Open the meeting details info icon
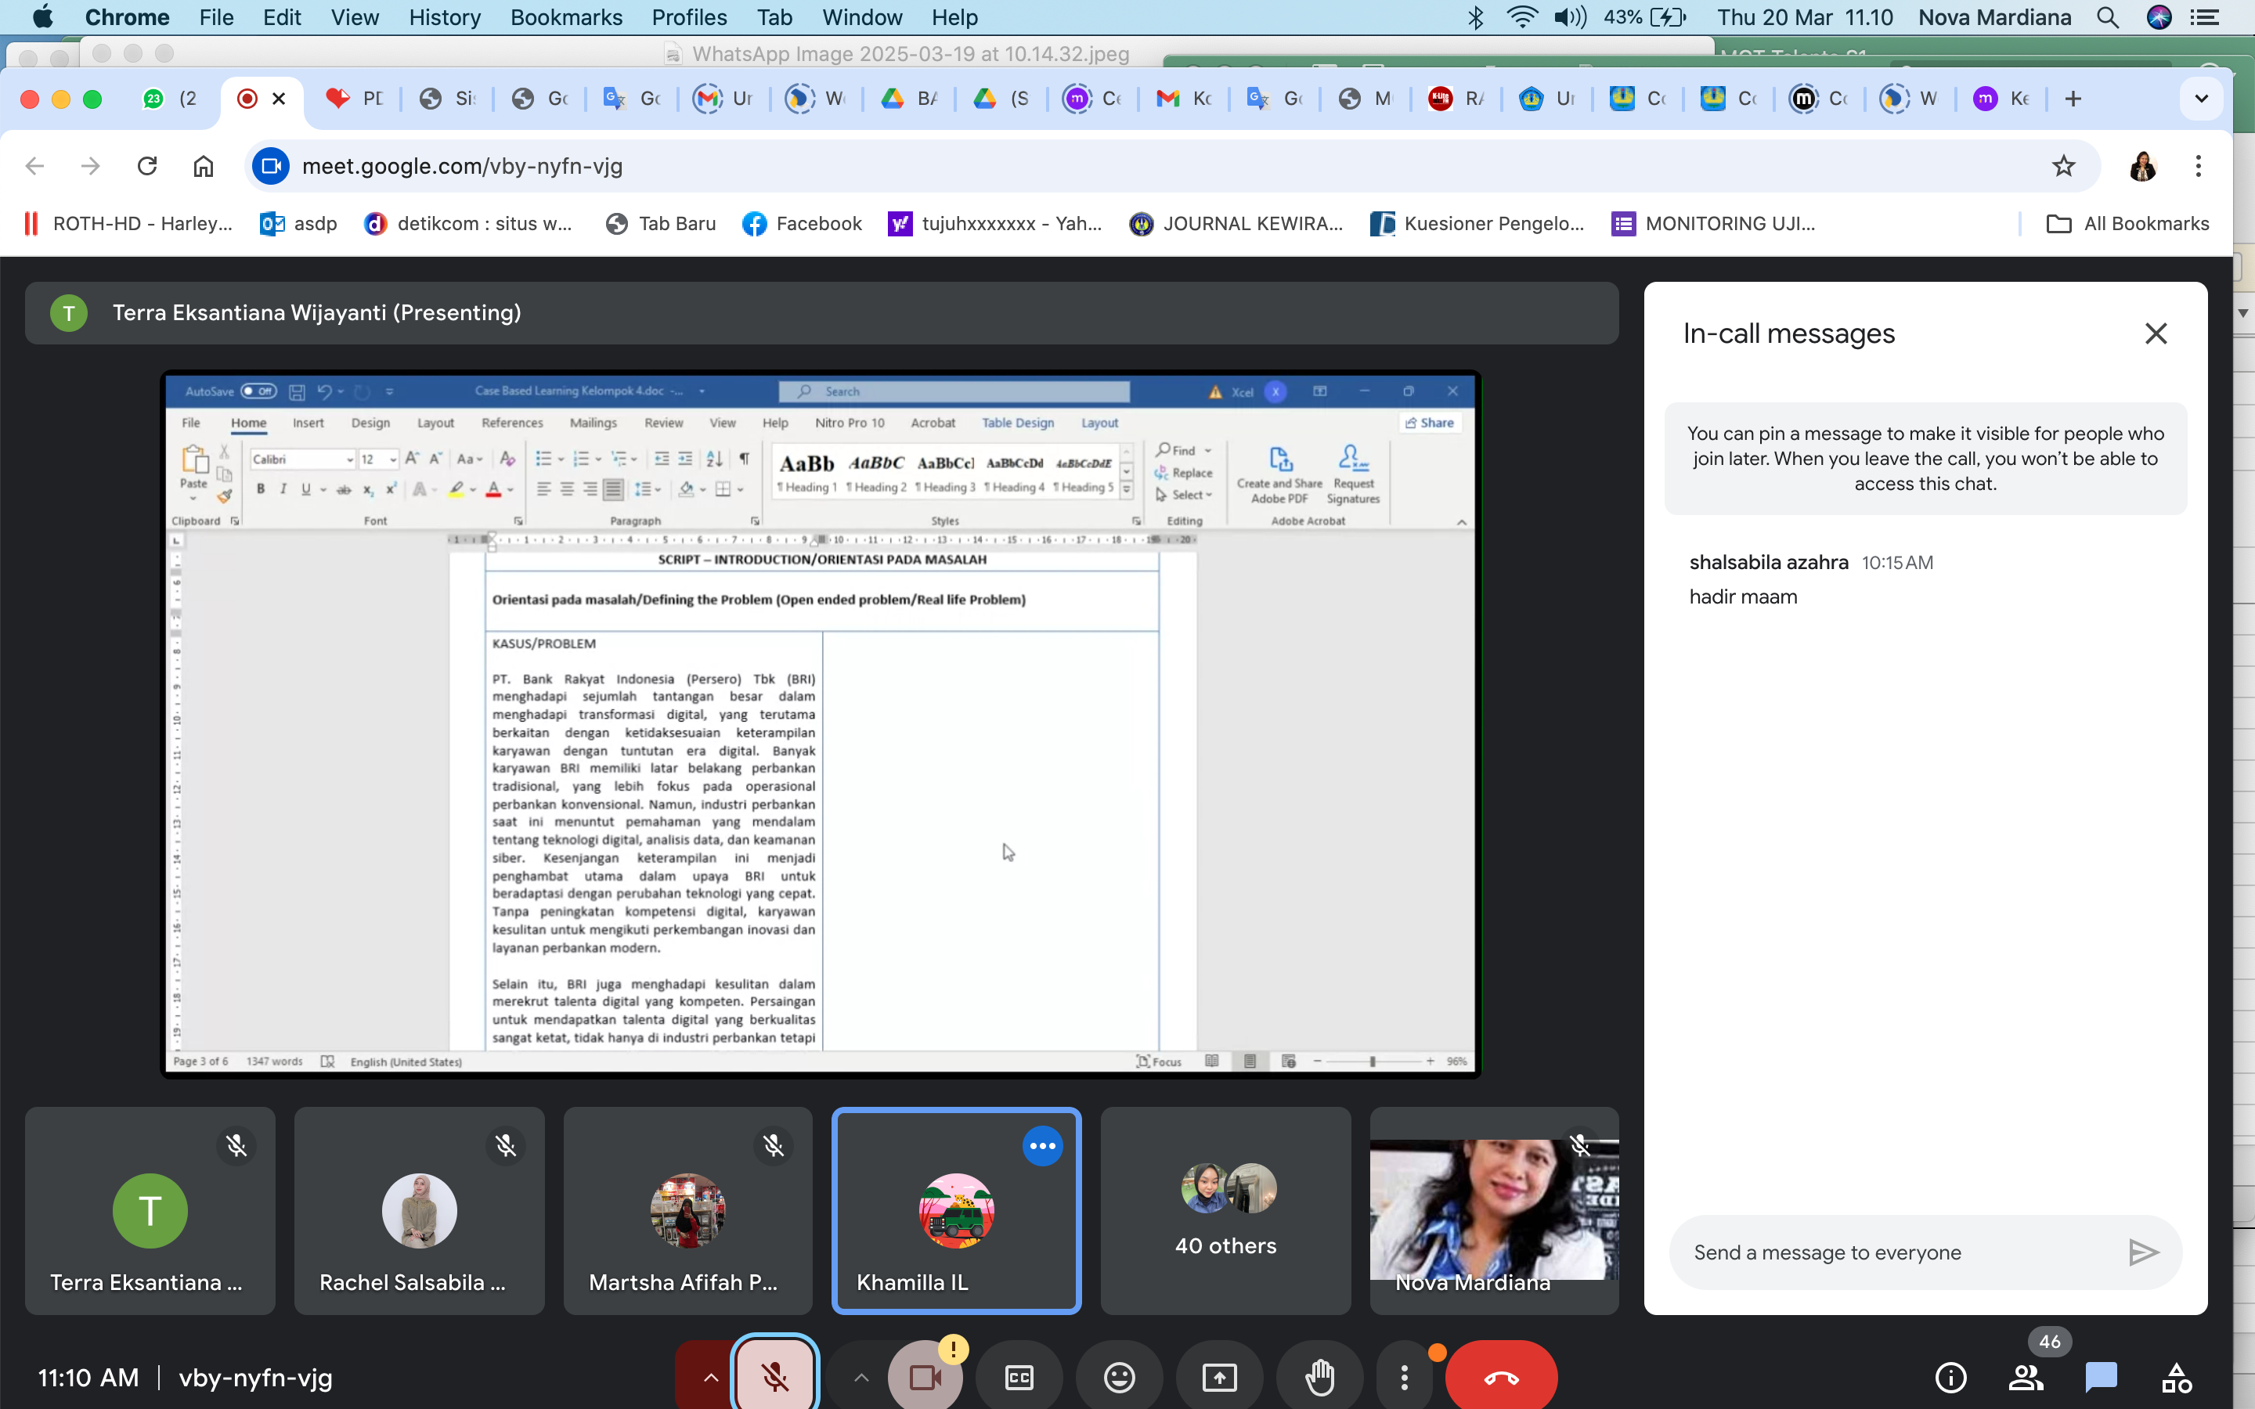The height and width of the screenshot is (1409, 2255). 1950,1378
